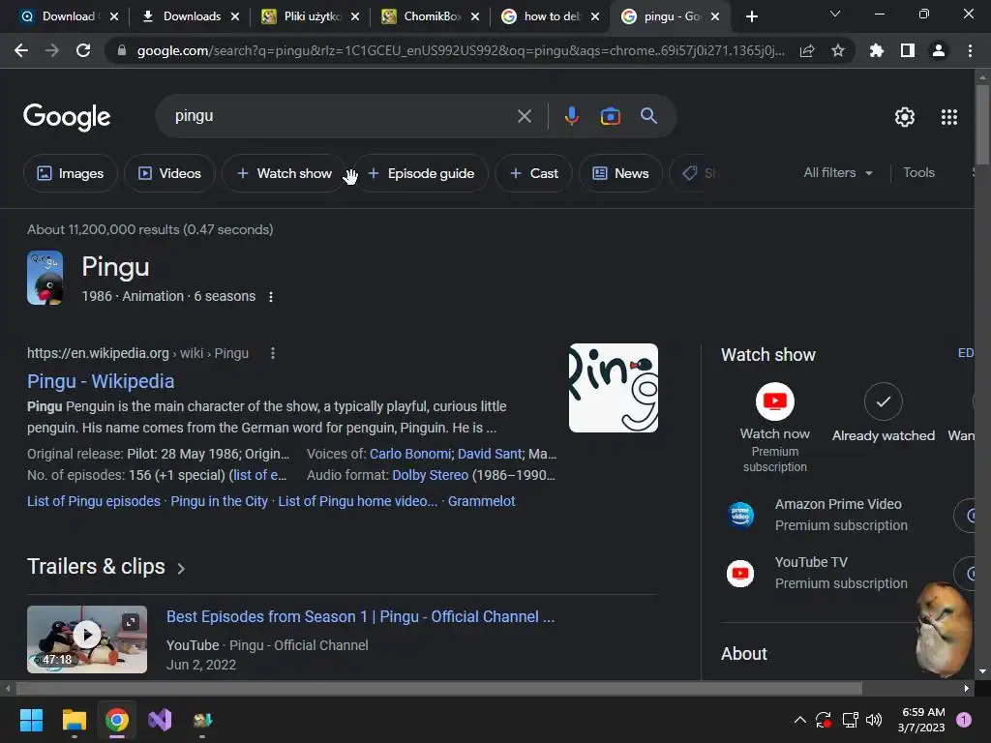Screen dimensions: 991x743
Task: Open List of Pingu home video link
Action: (358, 501)
